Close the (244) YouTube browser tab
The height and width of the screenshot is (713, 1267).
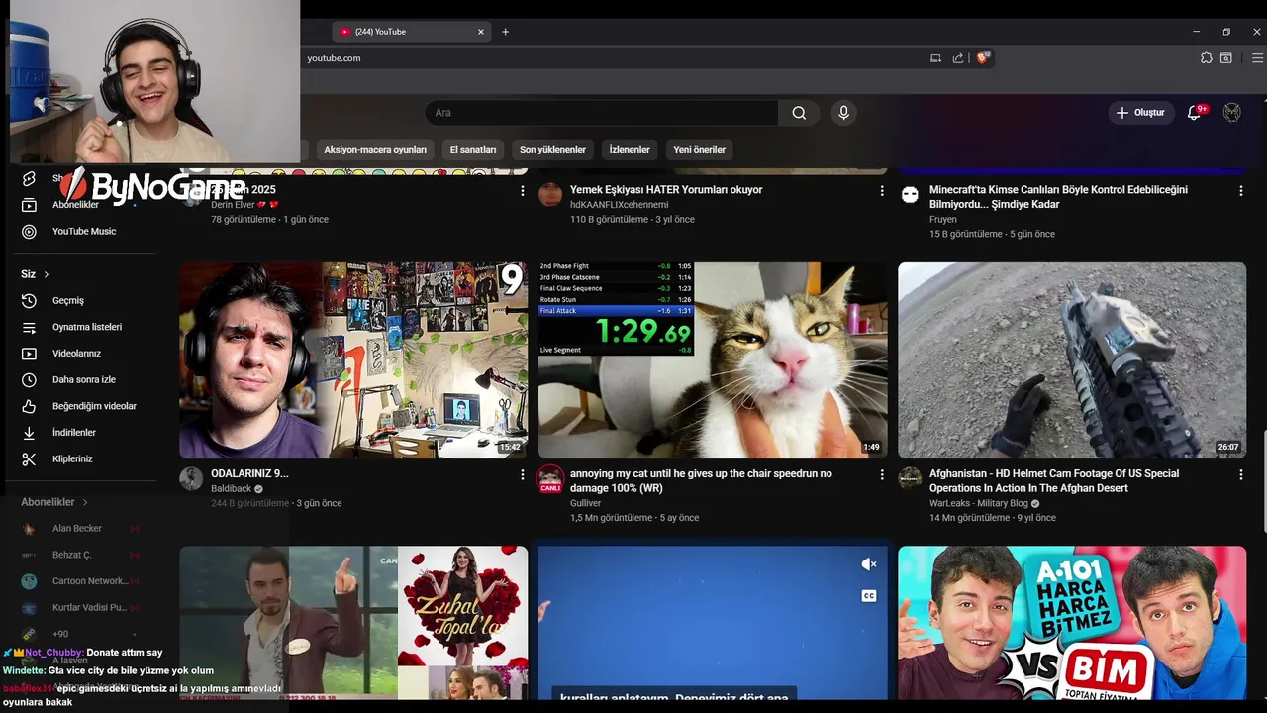pos(481,32)
